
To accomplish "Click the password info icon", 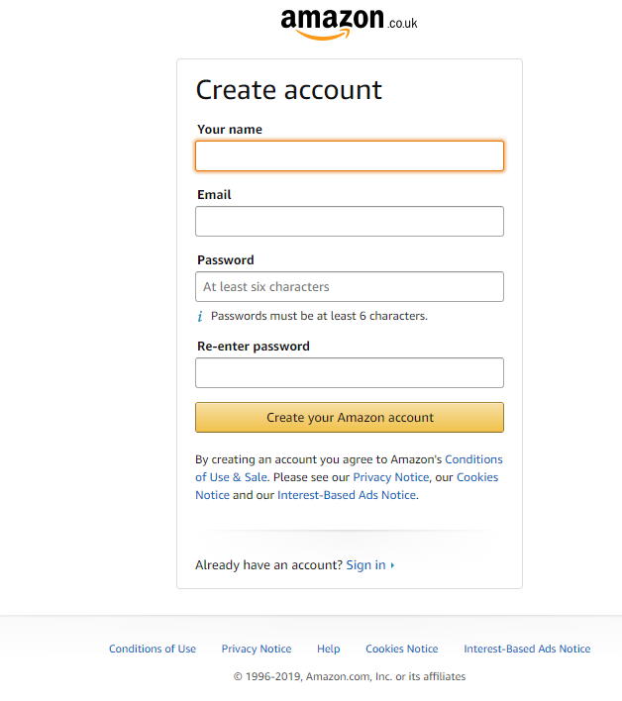I will tap(200, 317).
